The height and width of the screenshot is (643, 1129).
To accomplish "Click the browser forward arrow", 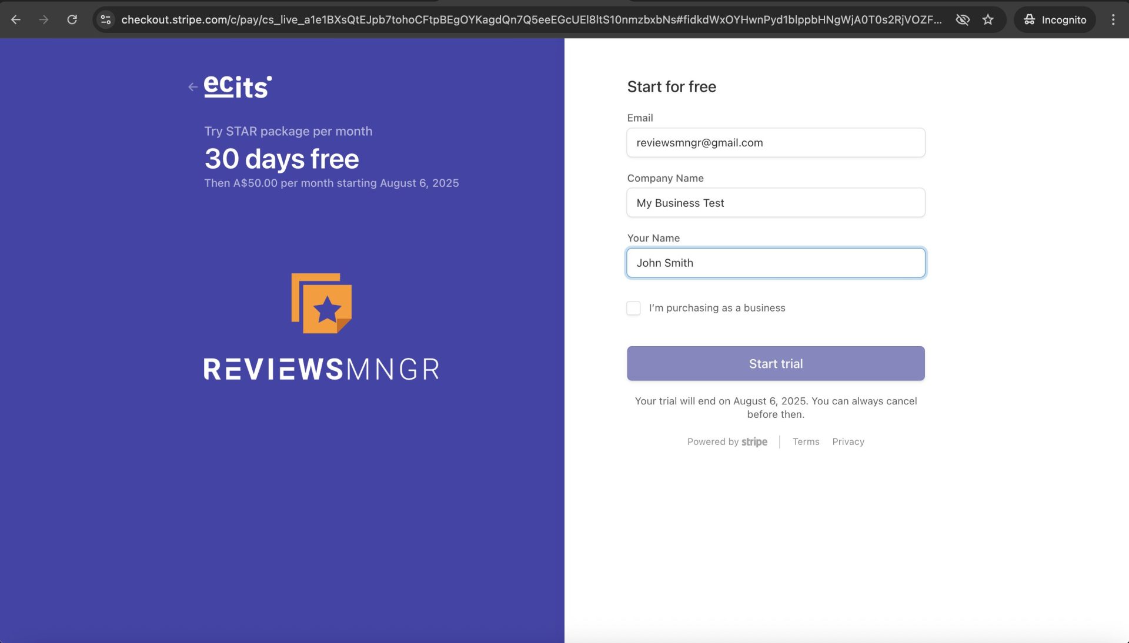I will (x=44, y=19).
